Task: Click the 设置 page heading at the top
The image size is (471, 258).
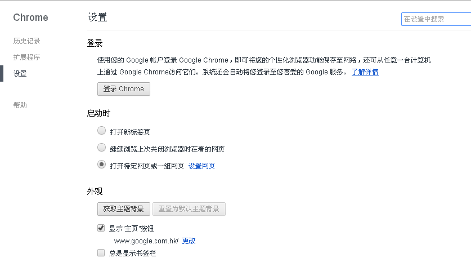Action: (x=97, y=17)
